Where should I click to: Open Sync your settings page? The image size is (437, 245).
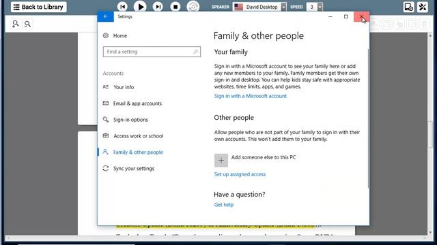134,168
